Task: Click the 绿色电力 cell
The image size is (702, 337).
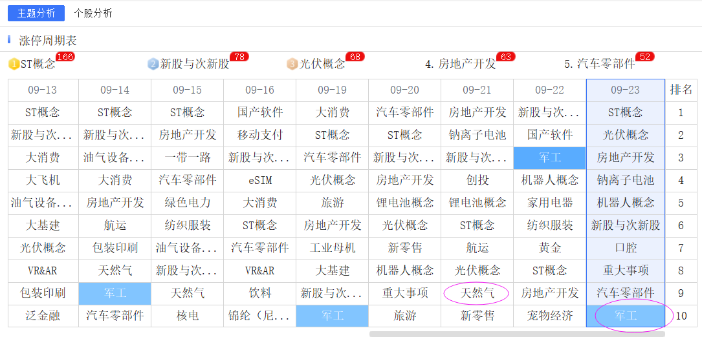Action: [x=188, y=203]
